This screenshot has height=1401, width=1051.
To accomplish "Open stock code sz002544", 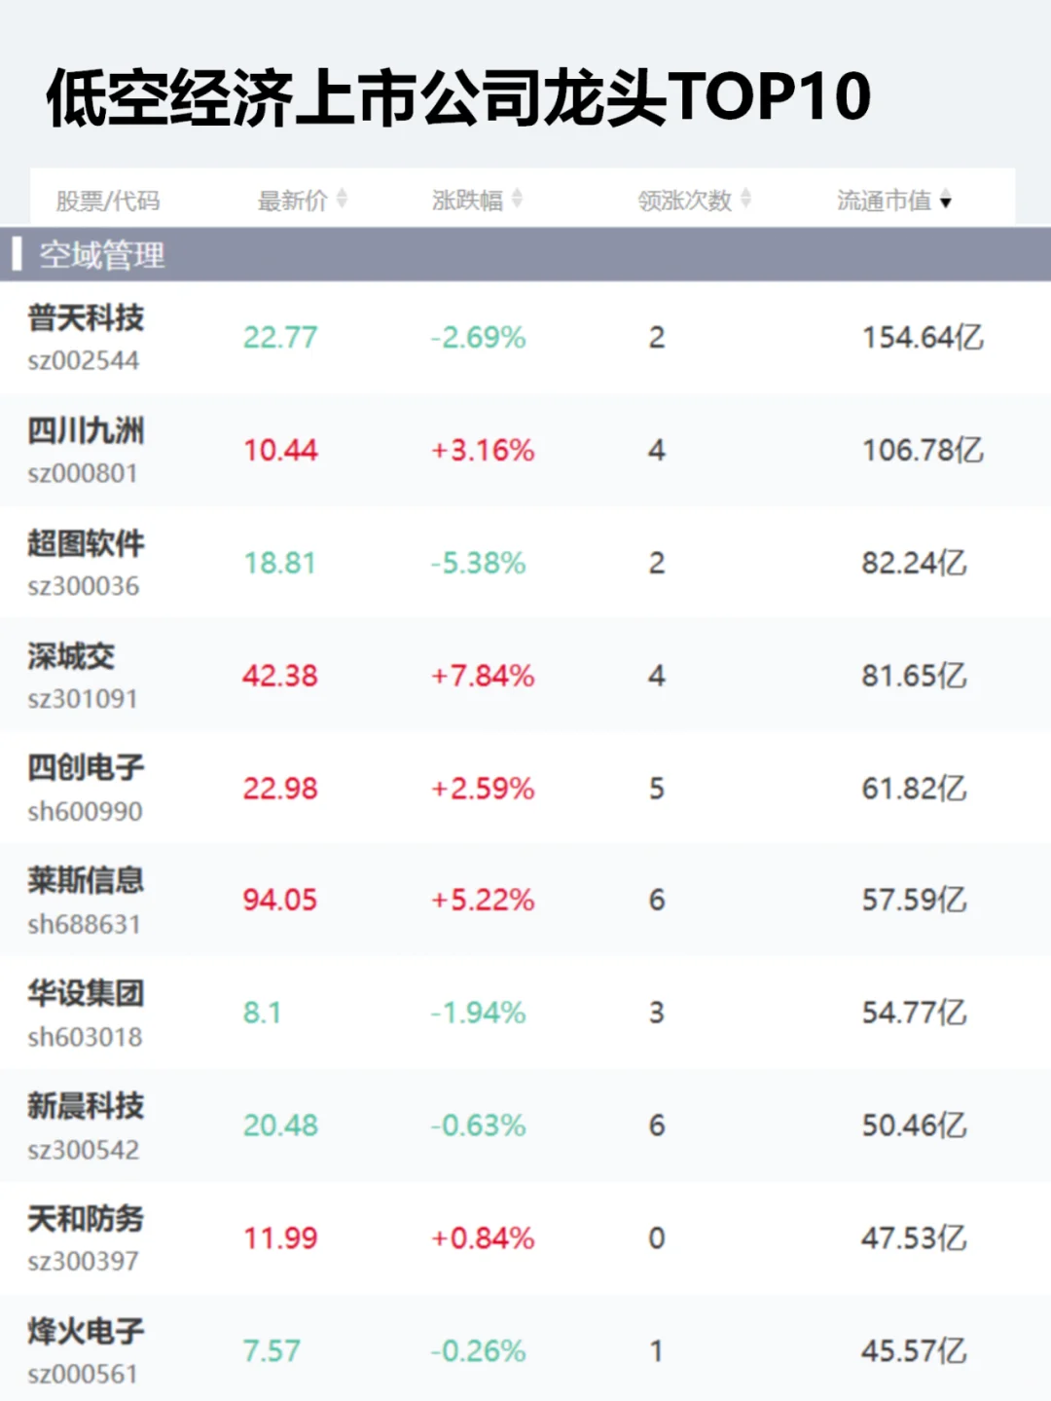I will (x=84, y=361).
